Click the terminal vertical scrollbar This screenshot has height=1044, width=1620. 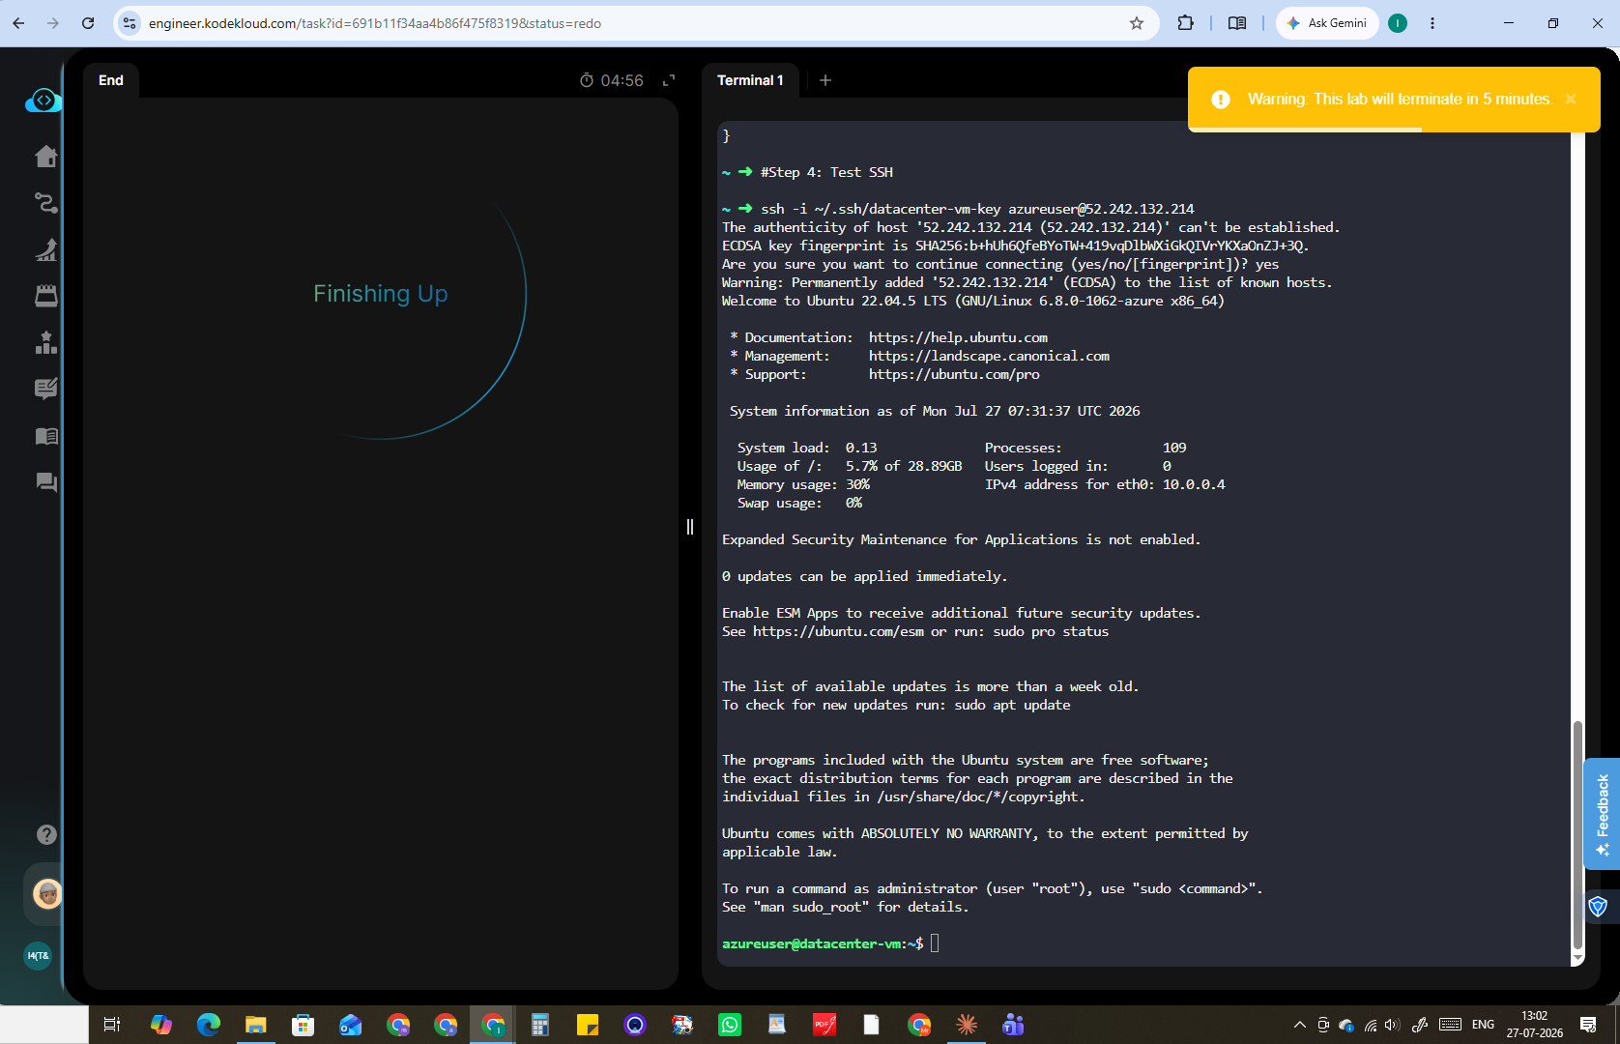click(1577, 837)
